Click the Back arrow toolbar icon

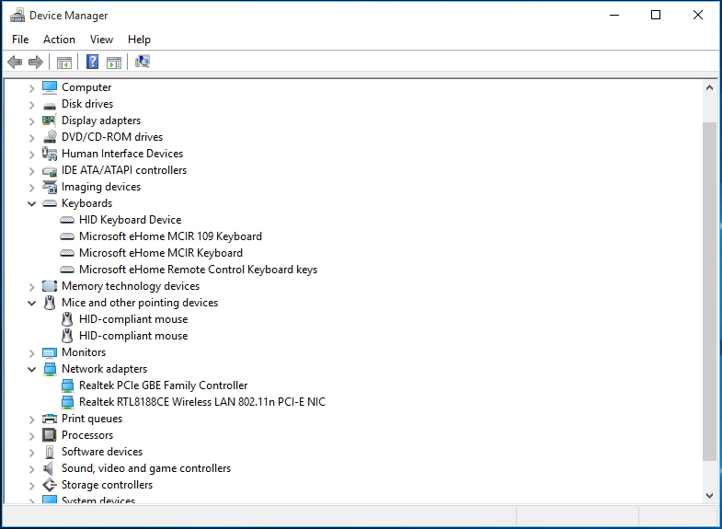click(15, 62)
